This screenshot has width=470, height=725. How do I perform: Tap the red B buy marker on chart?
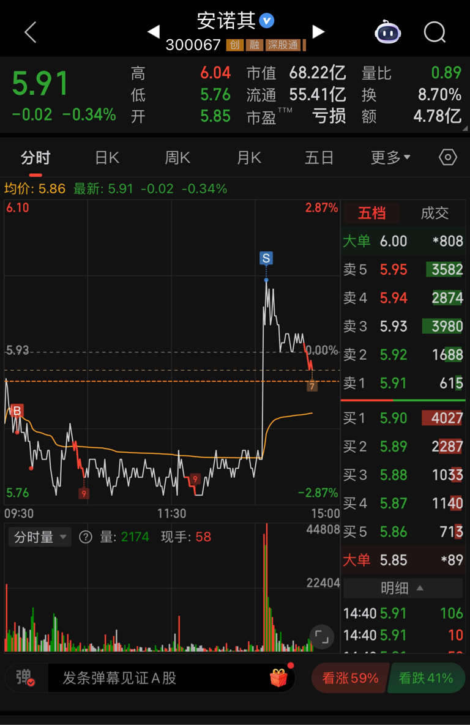(x=17, y=411)
